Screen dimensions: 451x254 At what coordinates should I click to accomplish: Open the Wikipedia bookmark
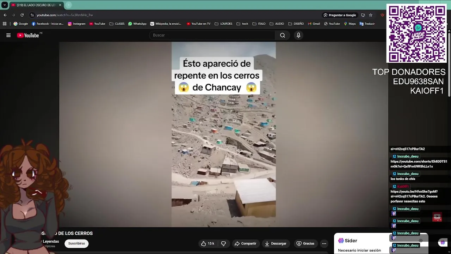point(166,24)
